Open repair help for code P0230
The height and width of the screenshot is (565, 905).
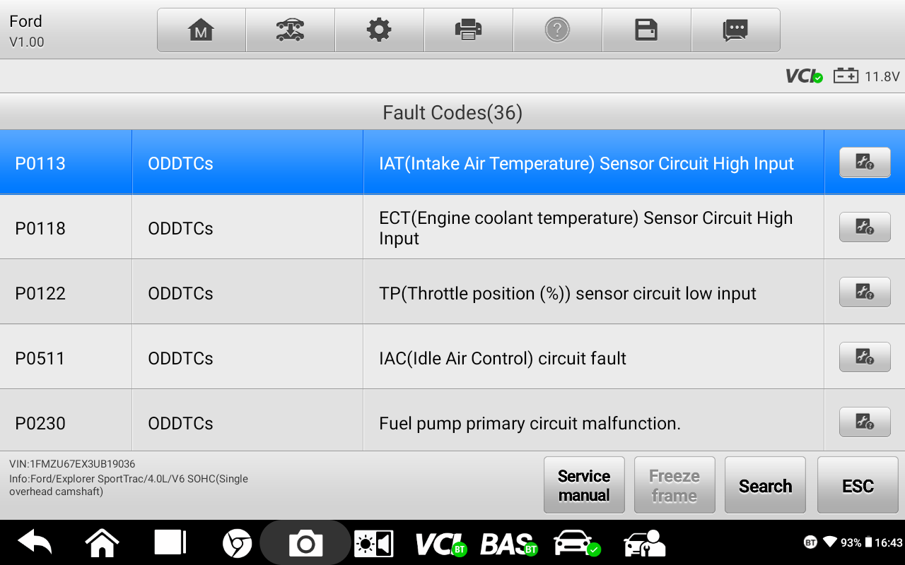864,422
